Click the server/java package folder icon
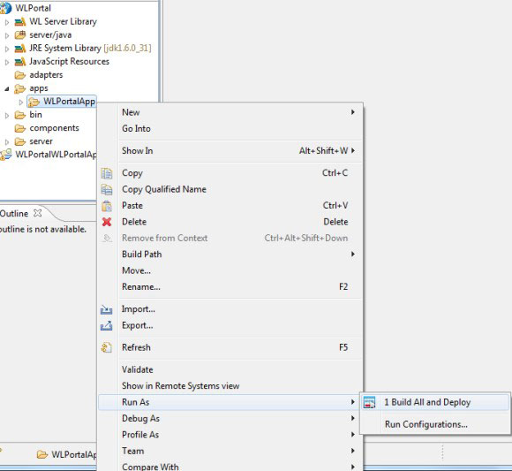 (x=20, y=35)
